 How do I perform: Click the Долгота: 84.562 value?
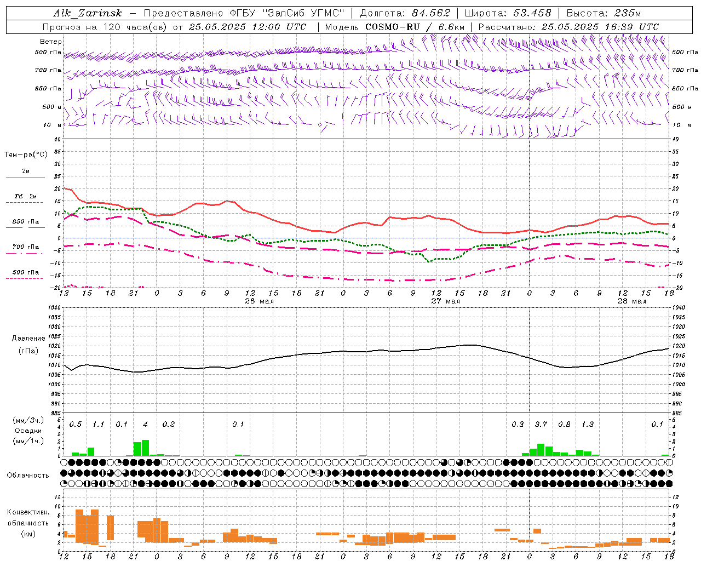click(405, 13)
